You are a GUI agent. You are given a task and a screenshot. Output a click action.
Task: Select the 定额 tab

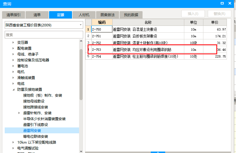(61, 15)
